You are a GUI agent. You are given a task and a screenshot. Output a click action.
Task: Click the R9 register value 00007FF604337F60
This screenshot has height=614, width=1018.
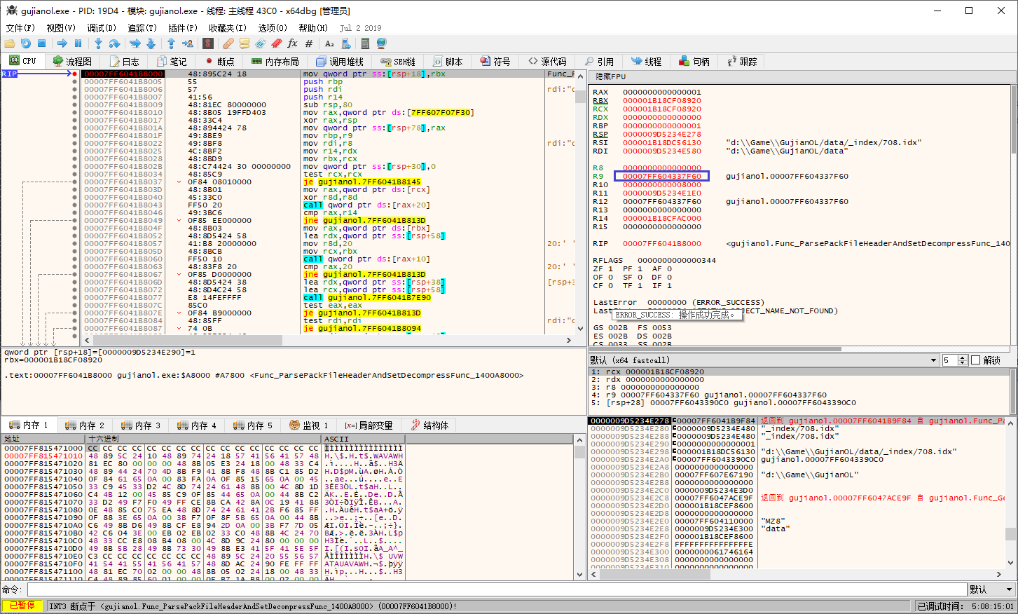[x=661, y=177]
